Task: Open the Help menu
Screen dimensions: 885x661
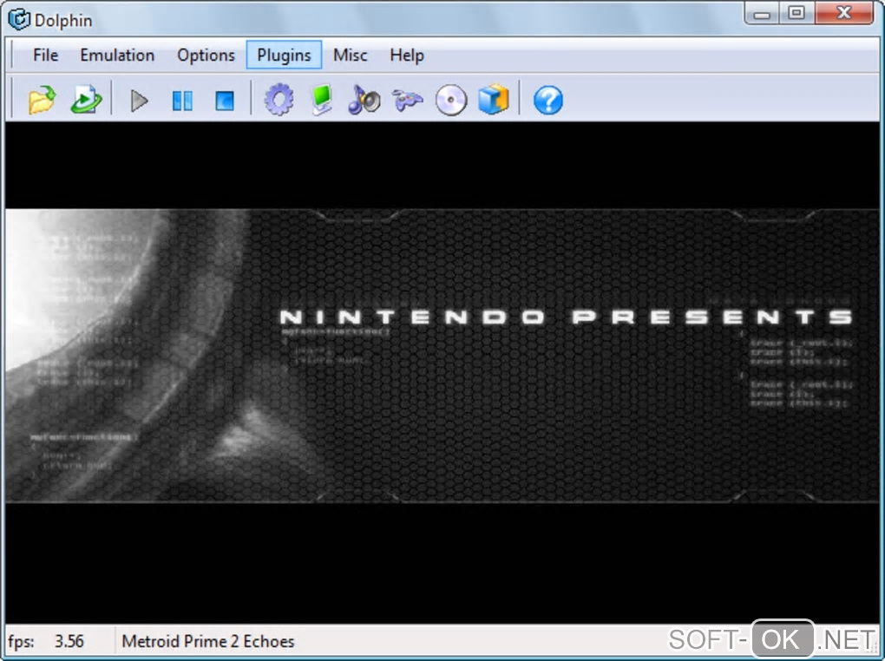Action: coord(407,56)
